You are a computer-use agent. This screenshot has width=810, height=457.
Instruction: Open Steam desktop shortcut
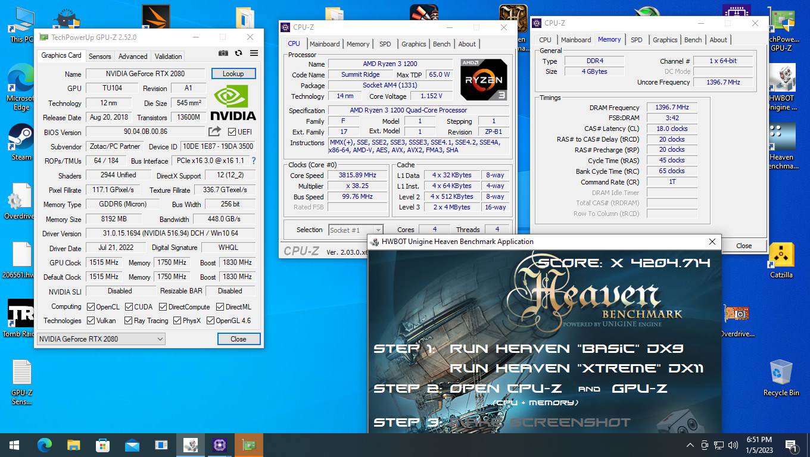[x=21, y=143]
